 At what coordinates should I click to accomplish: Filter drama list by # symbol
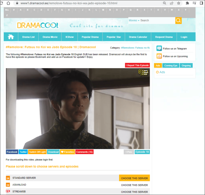(x=14, y=10)
